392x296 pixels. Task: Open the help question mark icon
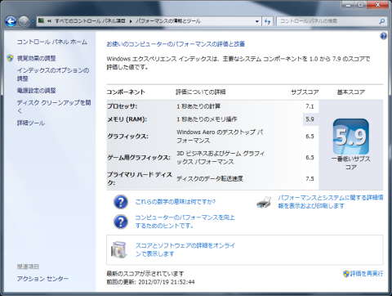[383, 36]
